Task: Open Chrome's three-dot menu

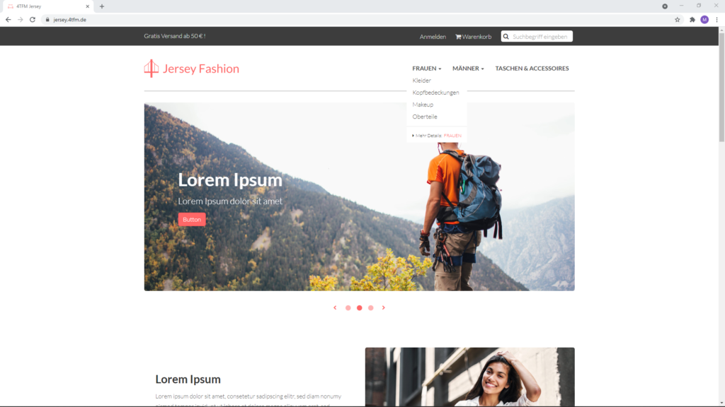Action: pyautogui.click(x=717, y=20)
